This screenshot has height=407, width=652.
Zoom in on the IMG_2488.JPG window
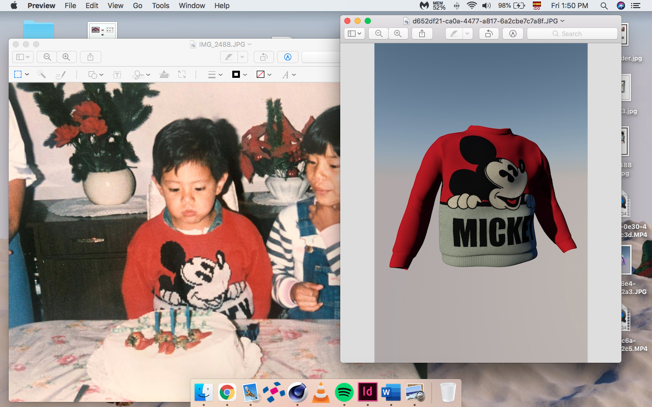pyautogui.click(x=66, y=57)
